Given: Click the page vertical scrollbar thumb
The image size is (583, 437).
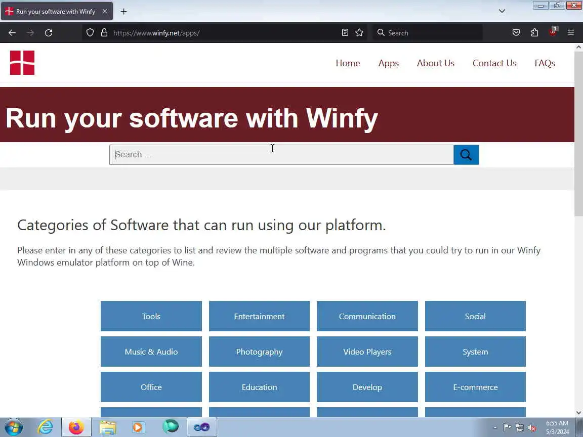Looking at the screenshot, I should (x=578, y=134).
